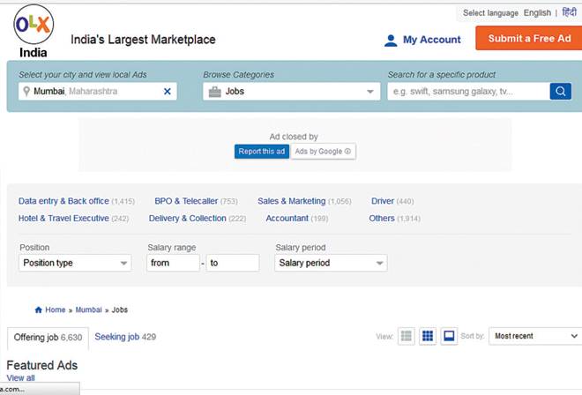Clear the Mumbai city selection
This screenshot has height=395, width=582.
tap(168, 91)
